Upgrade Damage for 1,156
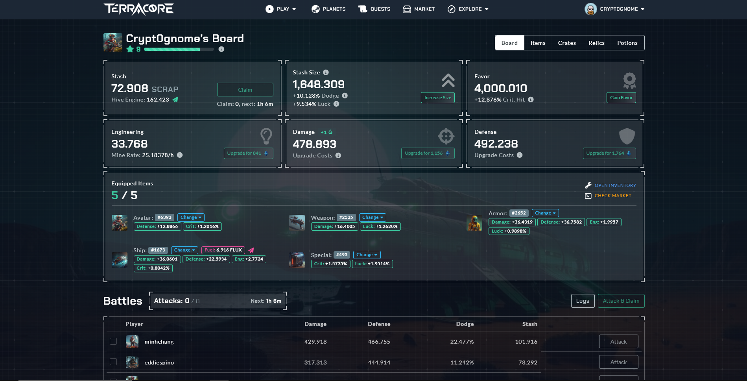This screenshot has width=747, height=381. pos(428,153)
